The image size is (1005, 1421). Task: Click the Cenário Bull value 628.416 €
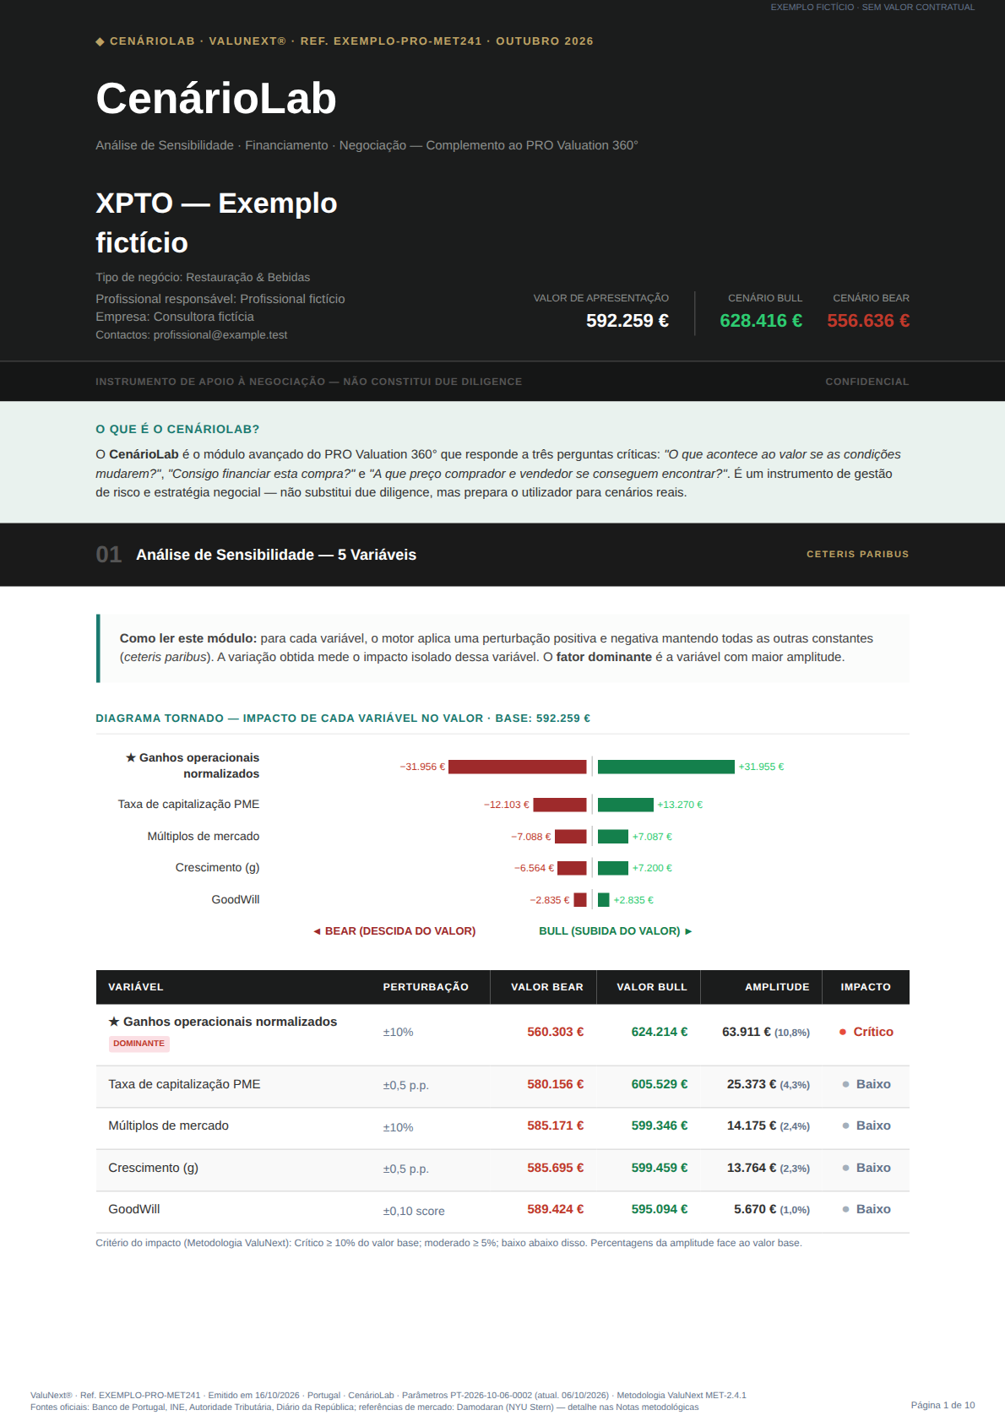click(x=761, y=321)
